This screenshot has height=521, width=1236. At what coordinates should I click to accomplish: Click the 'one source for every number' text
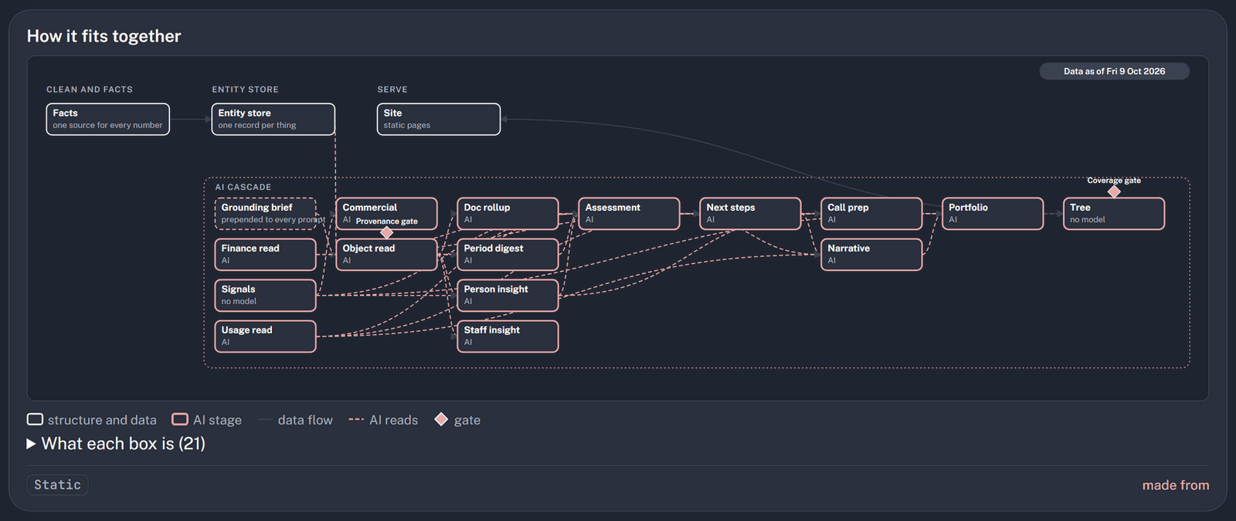point(107,125)
